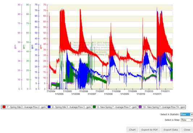Click the 'Select A Statistic:' label
Screen dimensions: 193x133
170,115
